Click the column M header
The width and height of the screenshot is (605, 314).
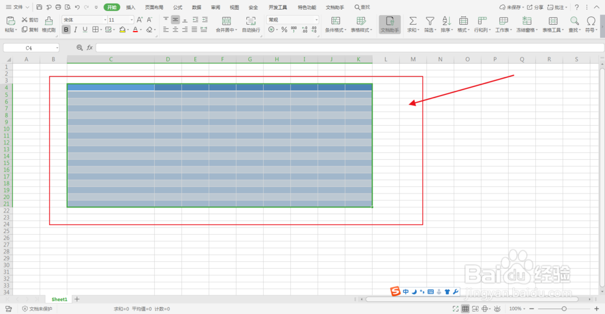point(413,59)
